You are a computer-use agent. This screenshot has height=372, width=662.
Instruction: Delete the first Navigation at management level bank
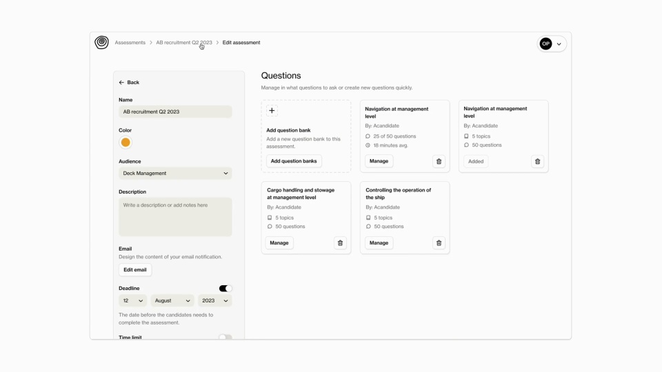point(439,161)
